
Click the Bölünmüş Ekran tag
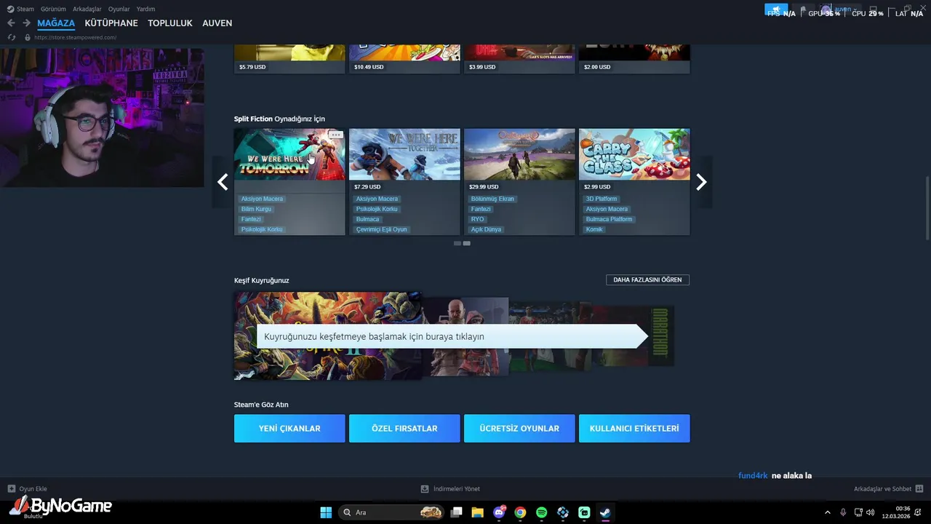[x=492, y=199]
